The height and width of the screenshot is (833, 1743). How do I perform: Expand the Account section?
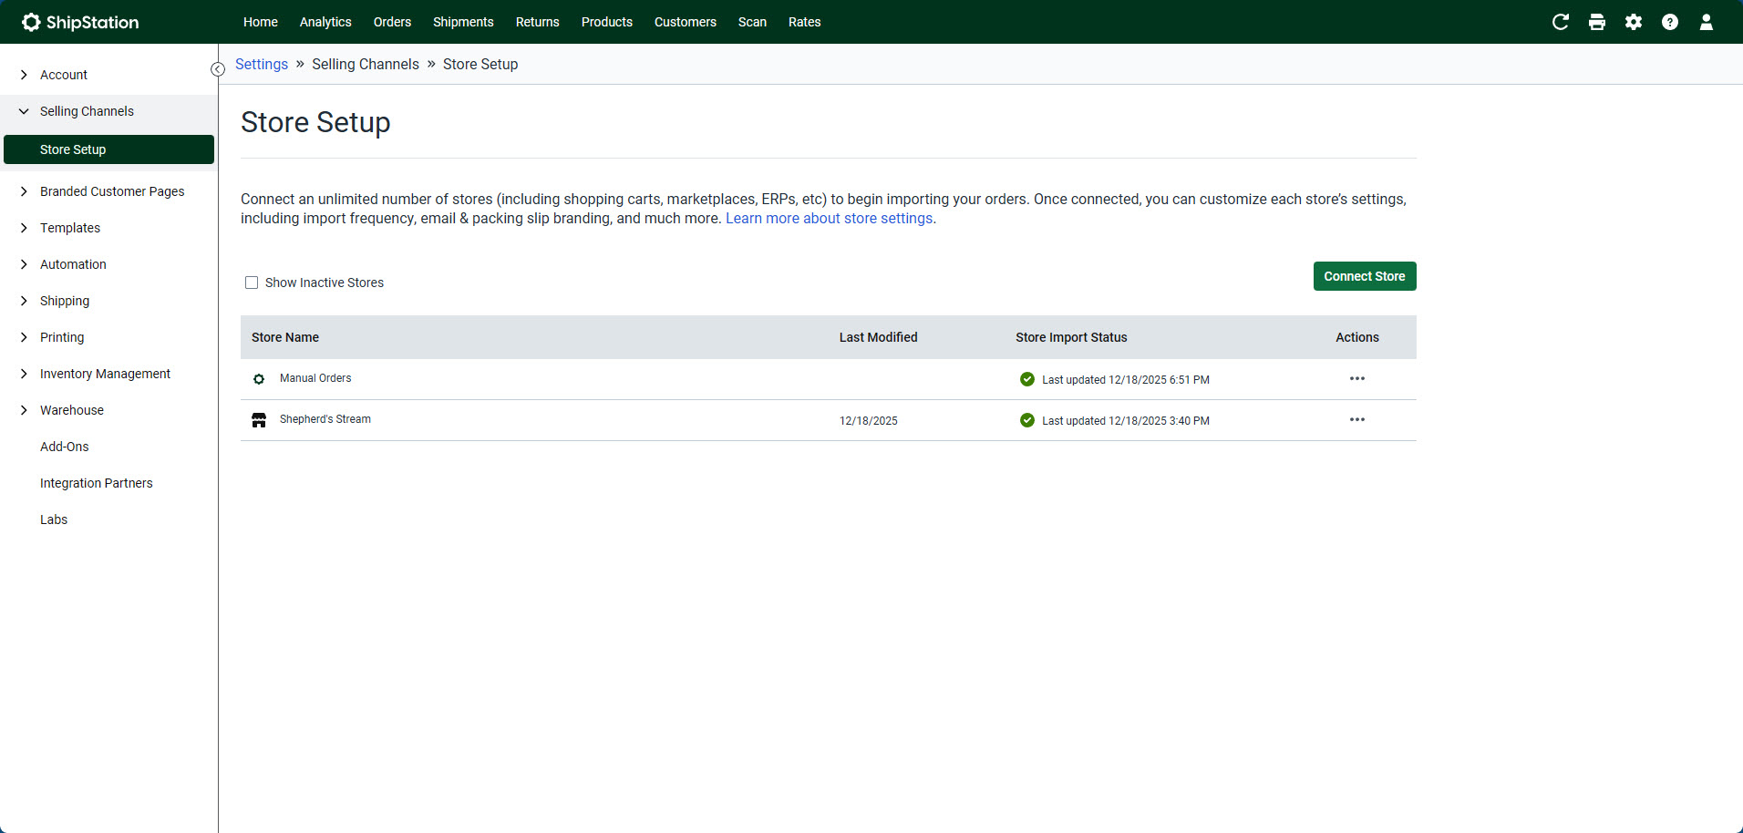coord(64,75)
